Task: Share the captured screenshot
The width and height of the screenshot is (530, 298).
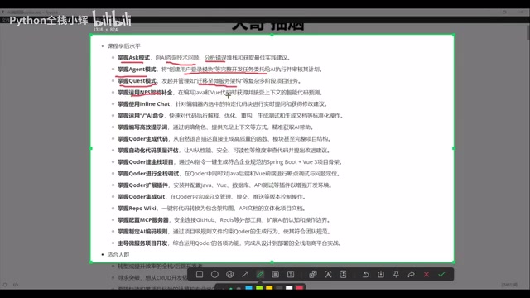Action: click(x=411, y=274)
